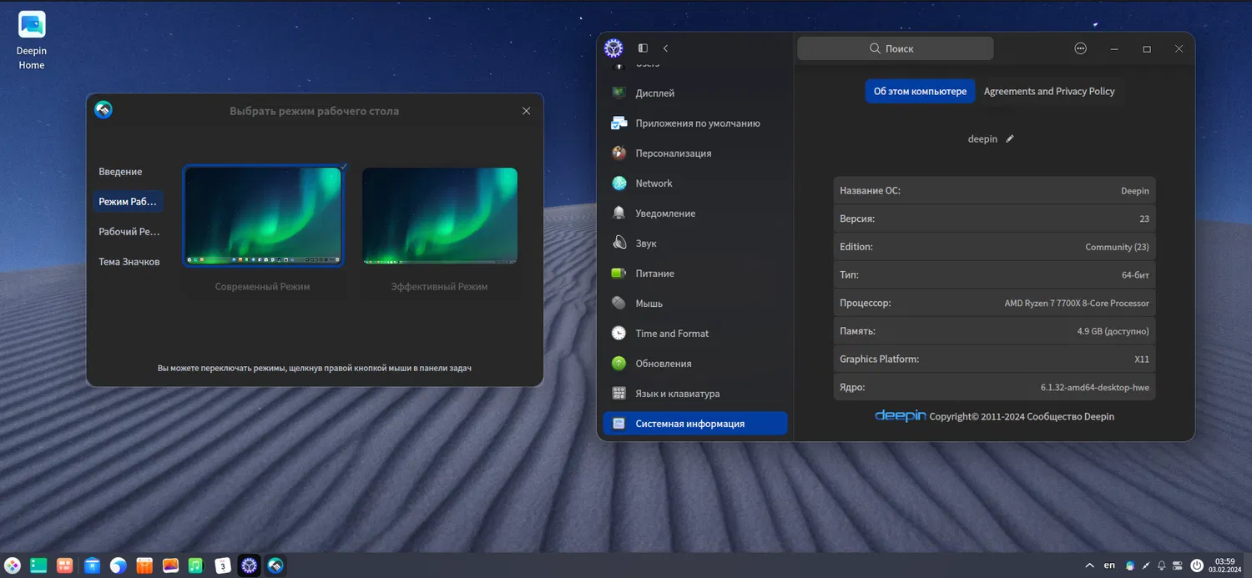Go back using the settings back chevron
Image resolution: width=1252 pixels, height=578 pixels.
coord(665,49)
